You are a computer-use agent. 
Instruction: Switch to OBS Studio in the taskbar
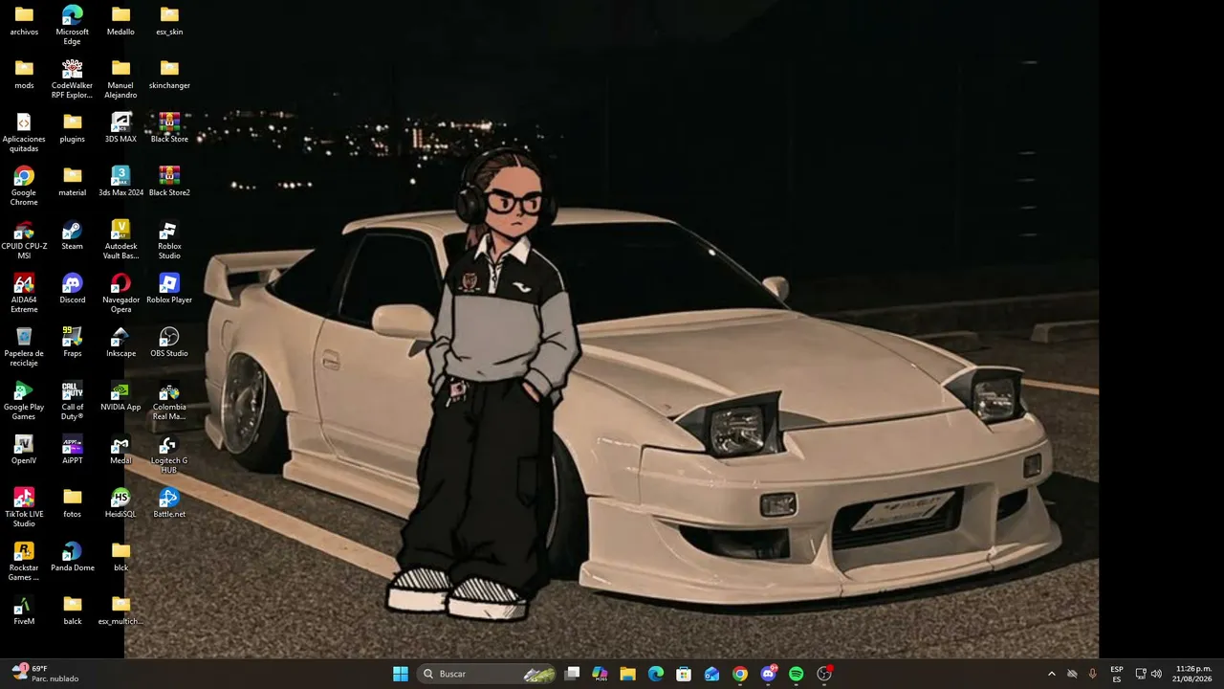tap(824, 674)
